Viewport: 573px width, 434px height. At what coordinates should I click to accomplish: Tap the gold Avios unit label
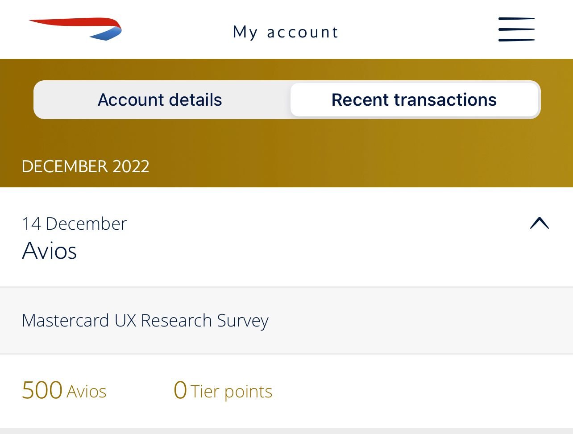pyautogui.click(x=87, y=392)
